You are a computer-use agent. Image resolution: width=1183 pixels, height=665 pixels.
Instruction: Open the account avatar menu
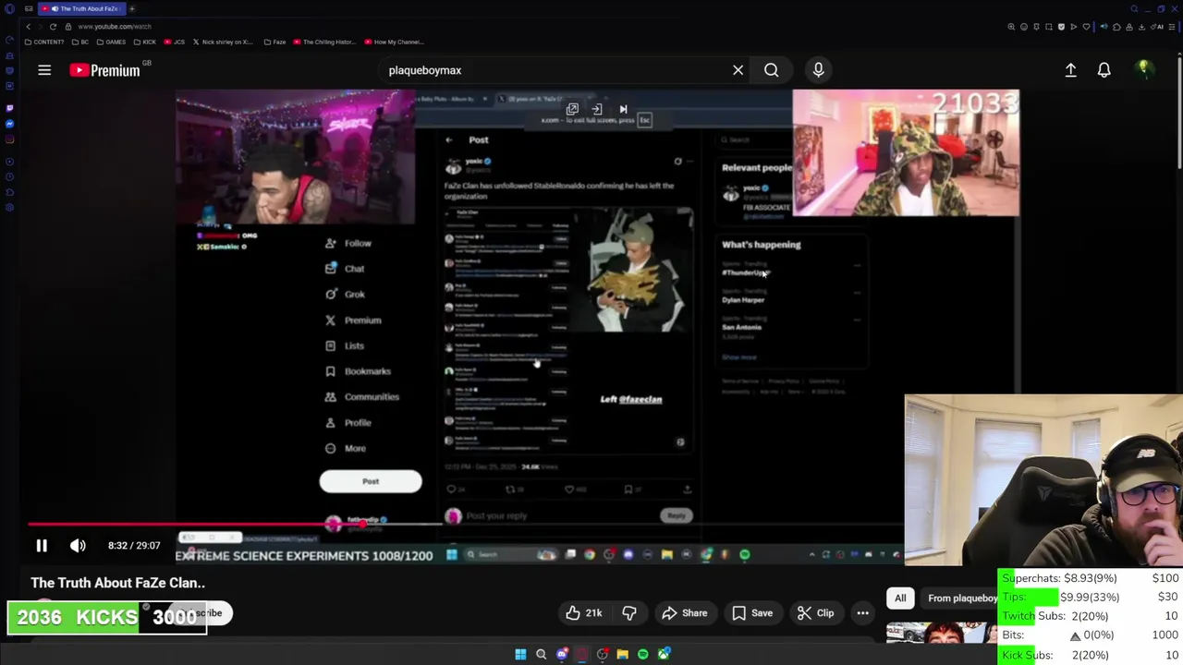[x=1143, y=69]
